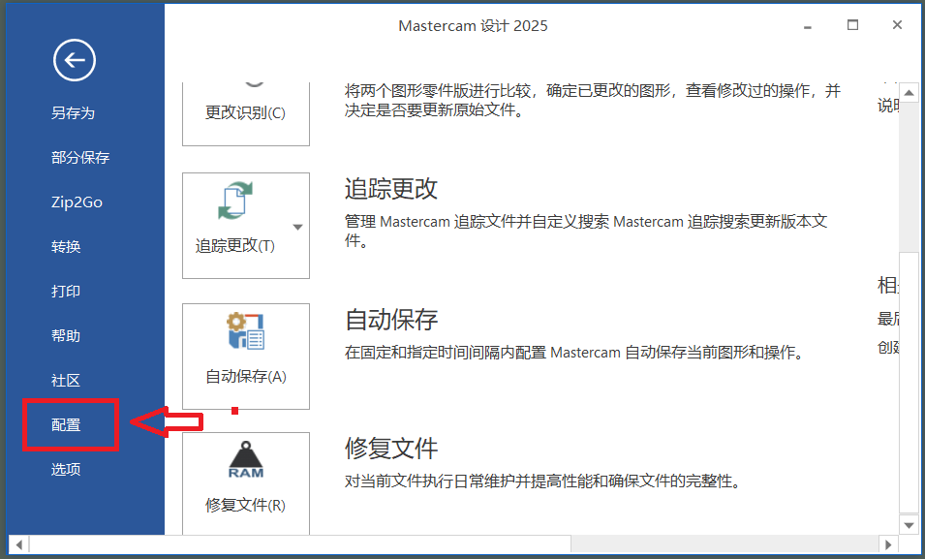Click the 修复文件 heading text
This screenshot has width=925, height=559.
pos(391,449)
